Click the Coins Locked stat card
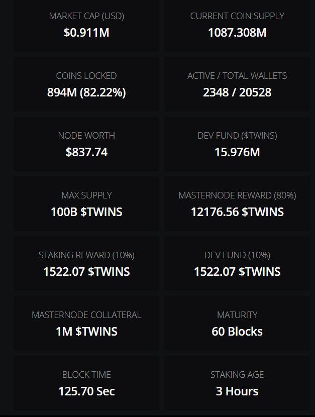The height and width of the screenshot is (417, 315). (x=86, y=84)
